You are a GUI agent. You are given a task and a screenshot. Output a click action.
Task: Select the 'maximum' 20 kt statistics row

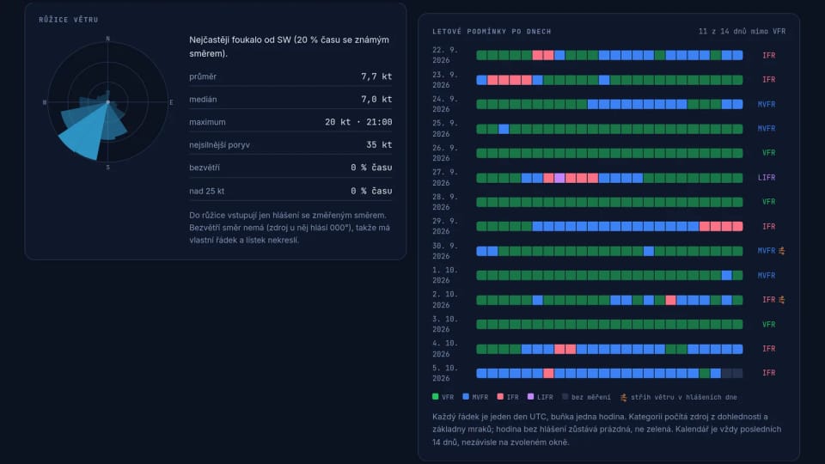point(290,122)
